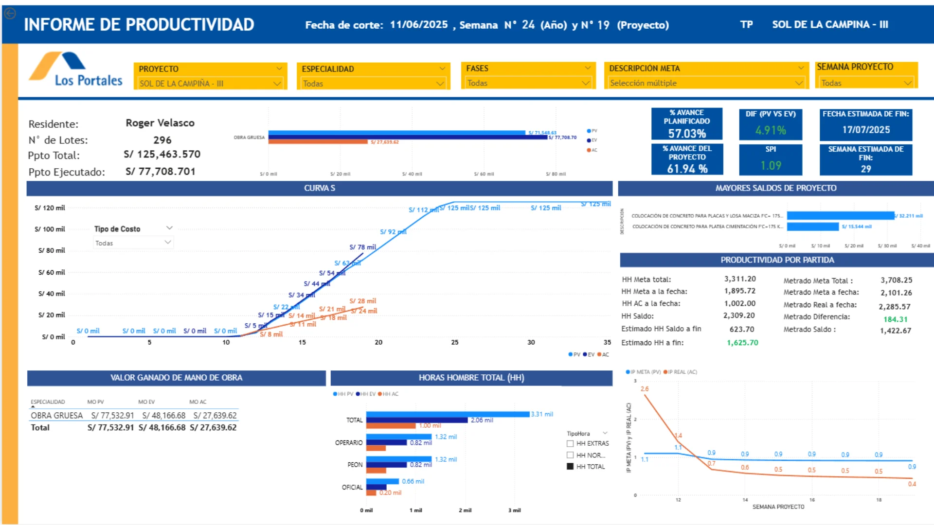
Task: Click the IP META (PV) legend marker
Action: 628,372
